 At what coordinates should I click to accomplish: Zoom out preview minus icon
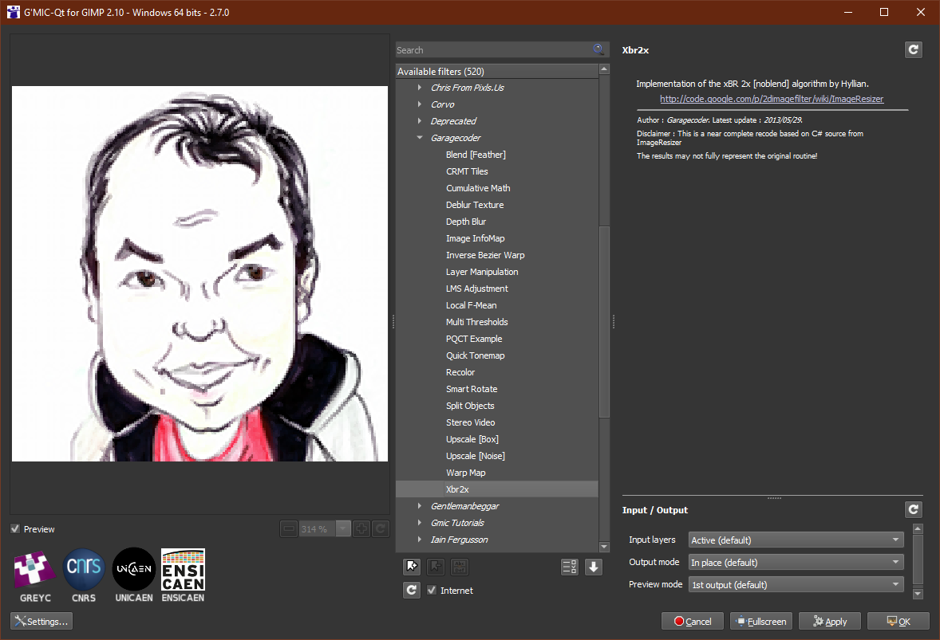(289, 528)
